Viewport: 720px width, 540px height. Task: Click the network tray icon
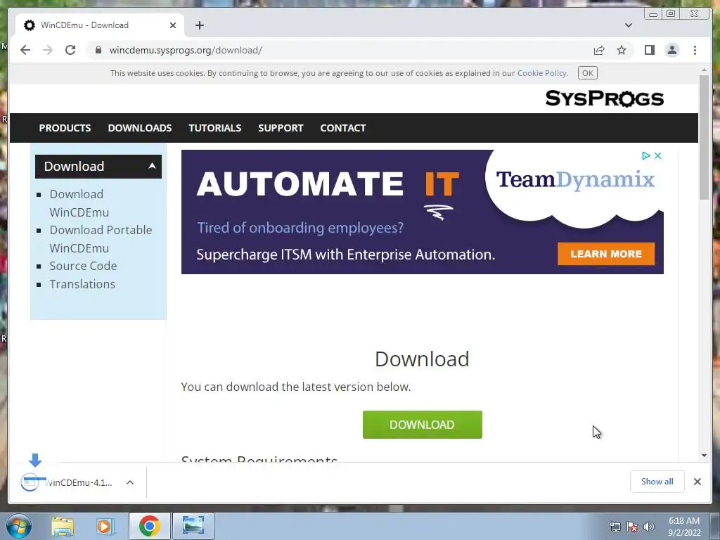[615, 527]
